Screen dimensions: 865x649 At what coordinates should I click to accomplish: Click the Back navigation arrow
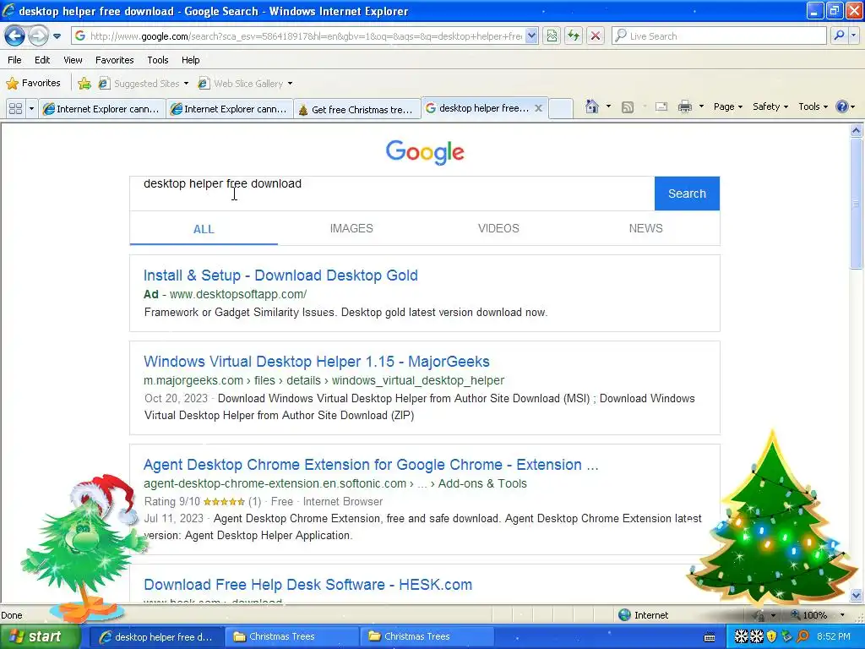[15, 36]
